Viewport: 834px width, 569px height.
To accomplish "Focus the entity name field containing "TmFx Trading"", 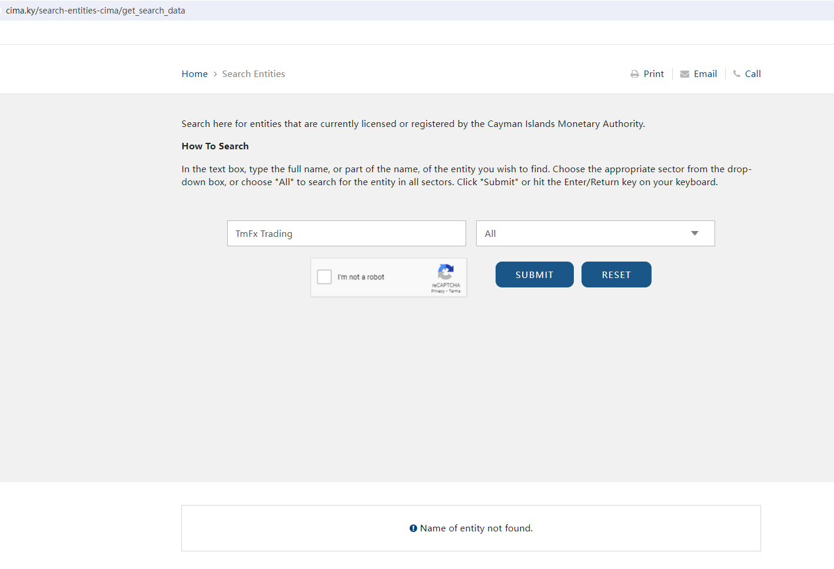I will [x=346, y=233].
